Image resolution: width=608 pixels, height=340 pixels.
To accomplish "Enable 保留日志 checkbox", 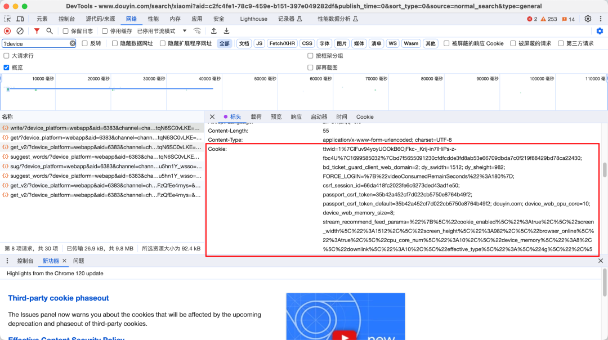I will (65, 31).
